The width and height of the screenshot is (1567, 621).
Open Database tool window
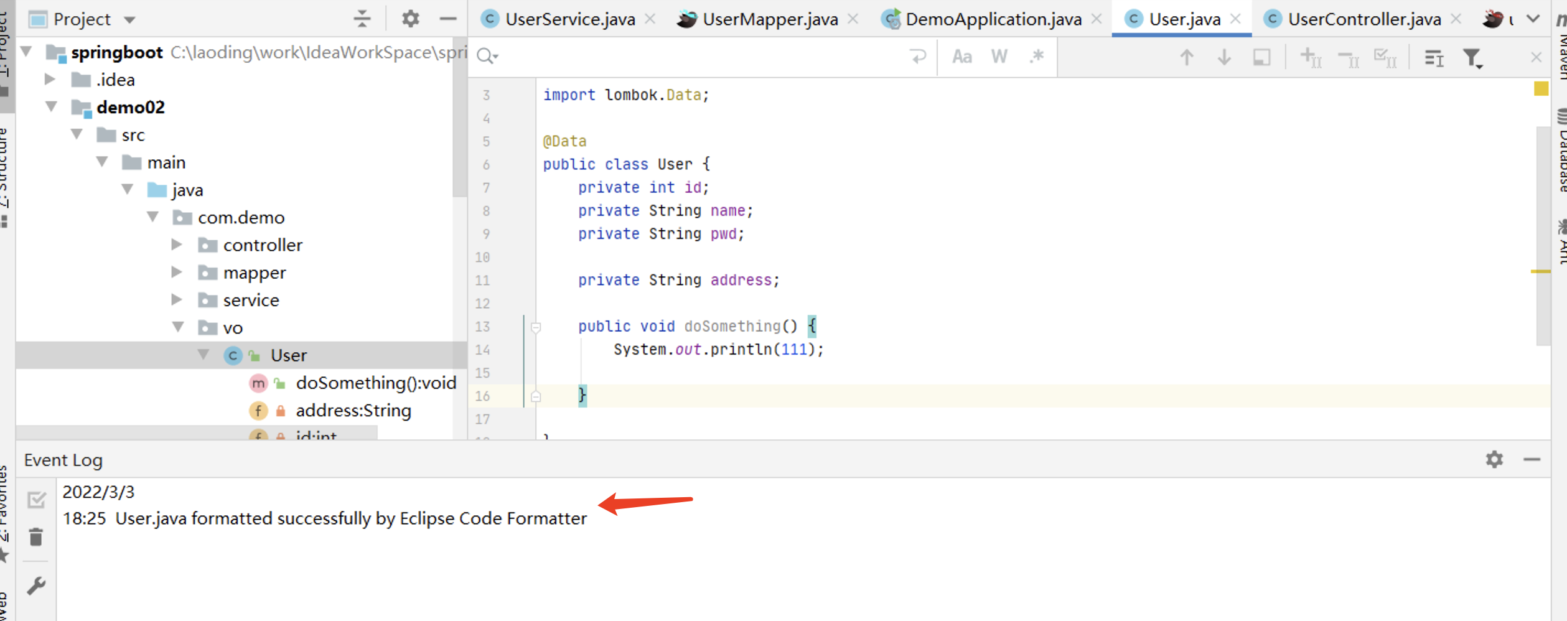pyautogui.click(x=1561, y=149)
